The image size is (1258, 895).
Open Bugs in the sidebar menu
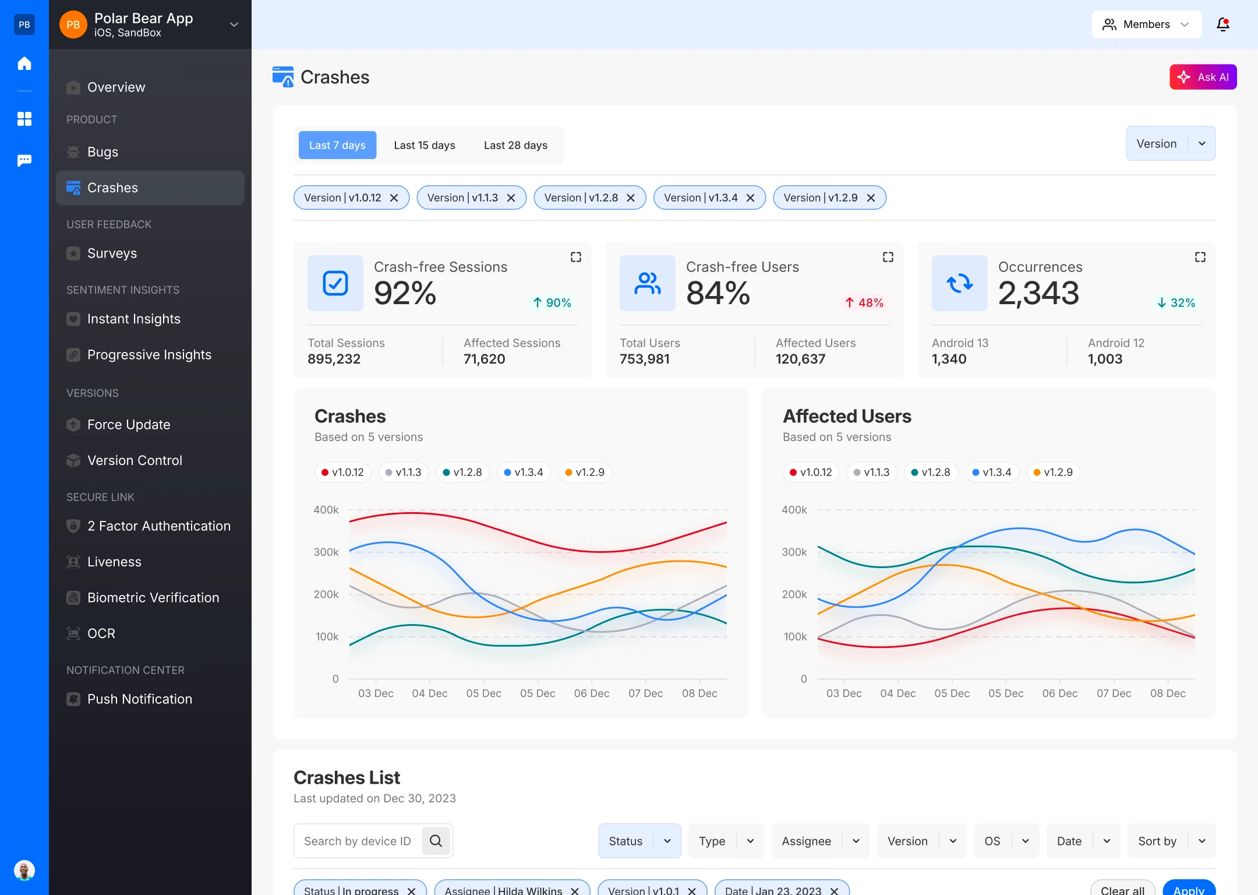pos(103,152)
